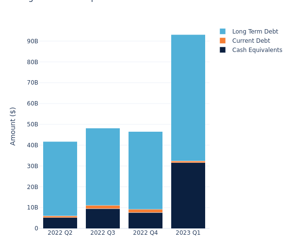
Task: Click the 90B y-axis tick label
Action: click(32, 41)
